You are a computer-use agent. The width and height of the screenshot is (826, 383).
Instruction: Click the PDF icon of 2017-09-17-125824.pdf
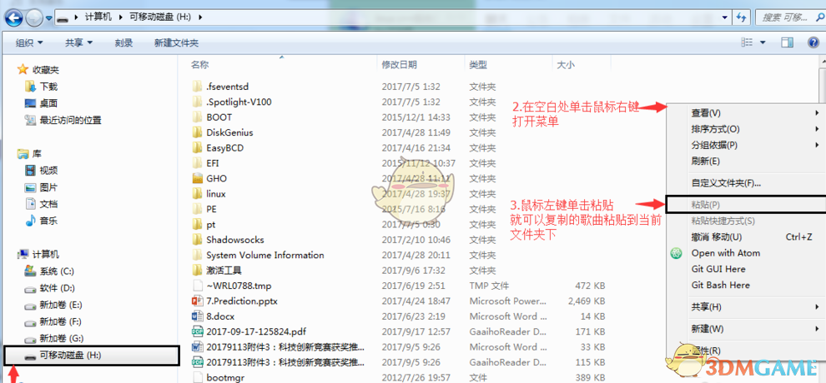point(198,332)
